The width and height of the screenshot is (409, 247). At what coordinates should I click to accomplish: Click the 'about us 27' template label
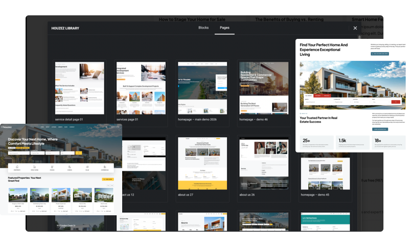click(186, 194)
